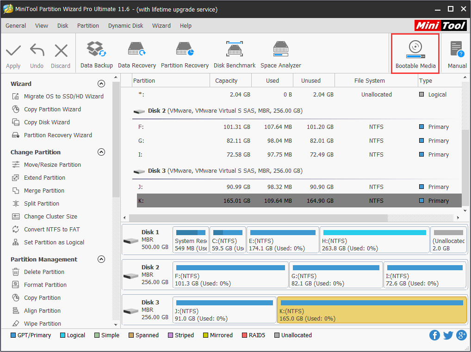Select the I: partition row
The image size is (471, 352).
[x=299, y=154]
